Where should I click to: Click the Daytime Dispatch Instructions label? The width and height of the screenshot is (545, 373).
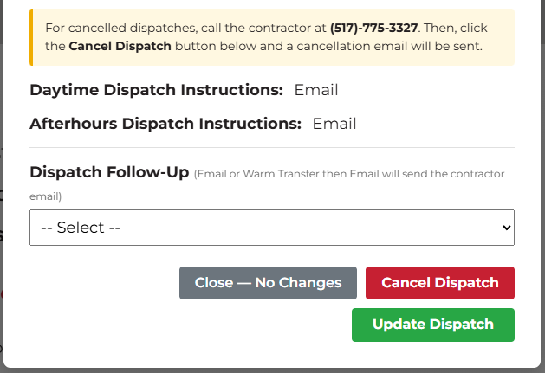[x=156, y=90]
